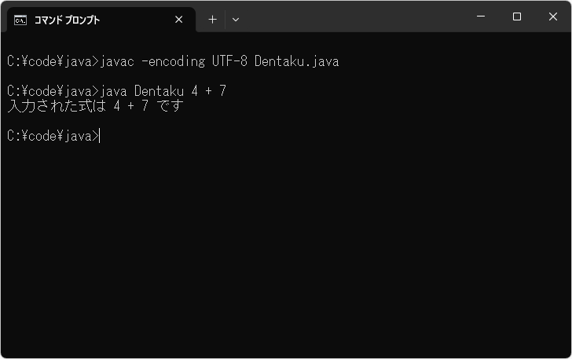Close the コマンド プロンプト tab
Viewport: 572px width, 359px height.
tap(179, 20)
